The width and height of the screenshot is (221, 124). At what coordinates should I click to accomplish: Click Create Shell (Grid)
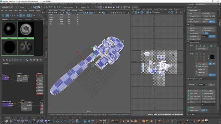[209, 16]
